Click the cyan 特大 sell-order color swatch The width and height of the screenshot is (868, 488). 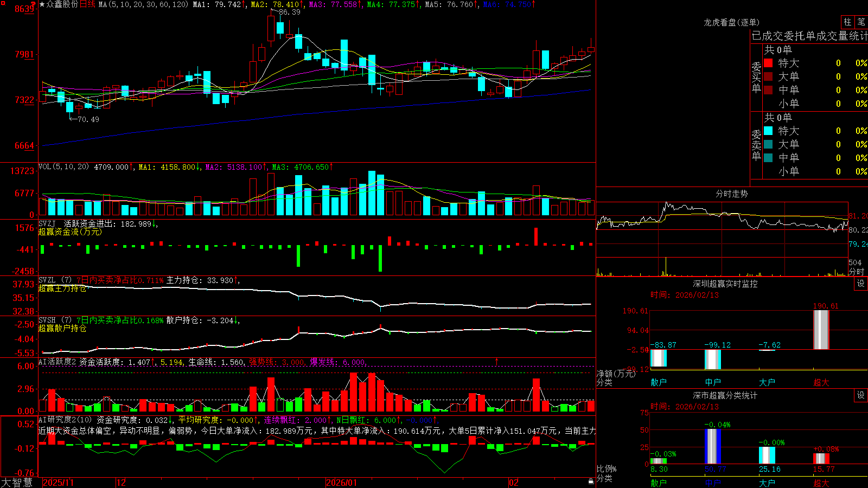[768, 131]
